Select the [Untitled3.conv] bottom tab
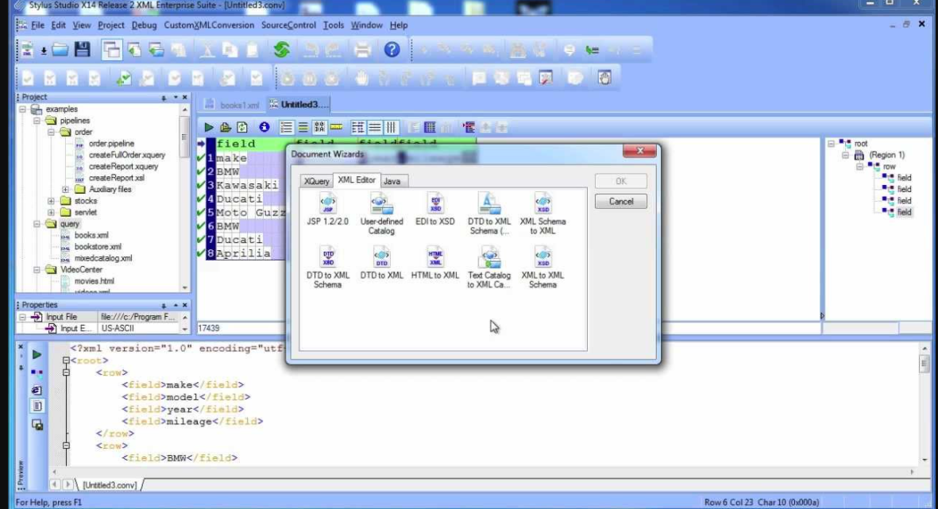The height and width of the screenshot is (509, 938). tap(110, 485)
